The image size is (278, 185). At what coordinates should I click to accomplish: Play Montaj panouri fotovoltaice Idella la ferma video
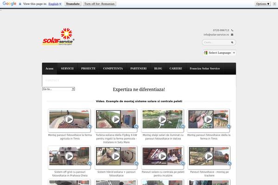click(208, 119)
